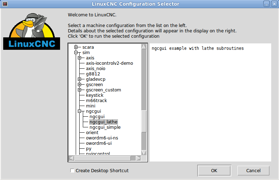Click the tree's scroll down arrow
Image resolution: width=279 pixels, height=180 pixels.
(x=144, y=152)
